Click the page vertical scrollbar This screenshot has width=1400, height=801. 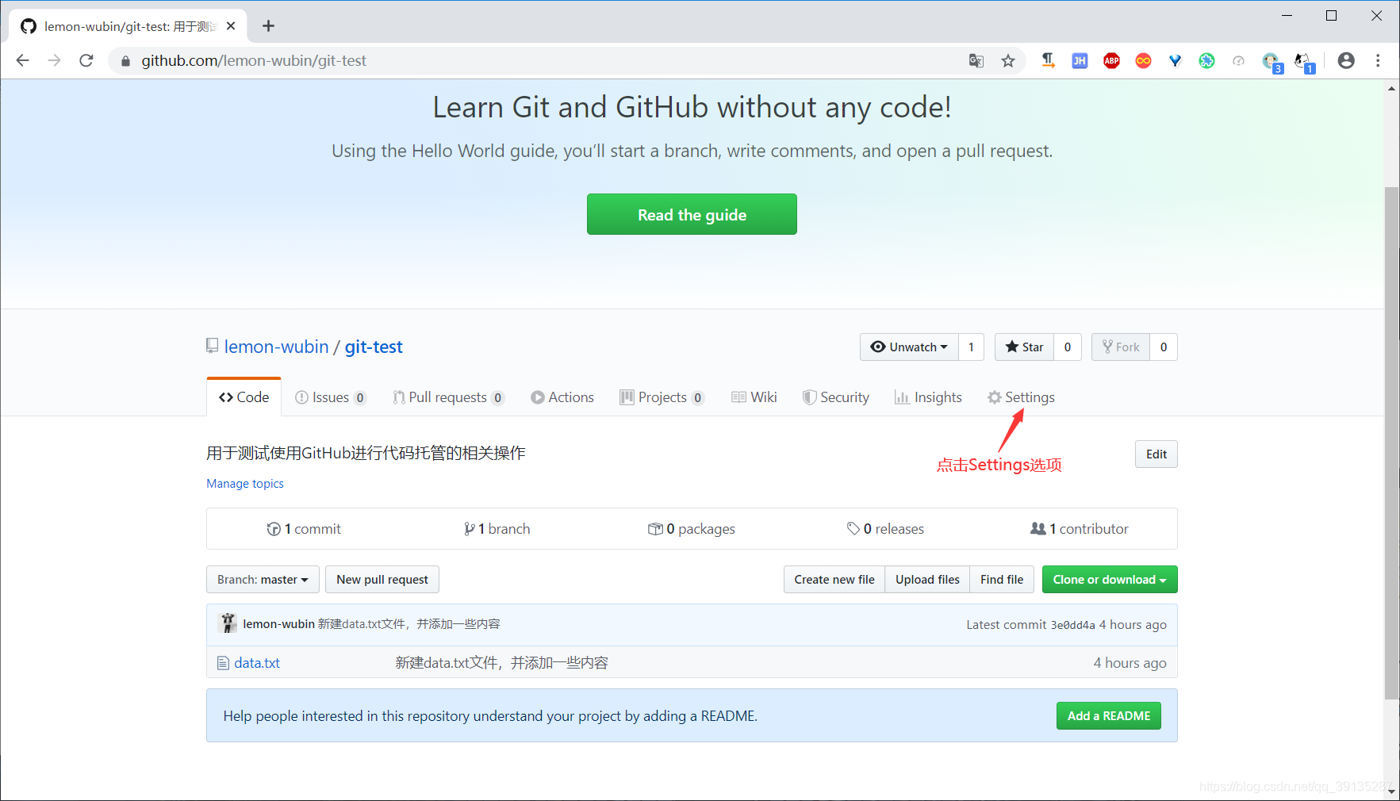point(1392,443)
